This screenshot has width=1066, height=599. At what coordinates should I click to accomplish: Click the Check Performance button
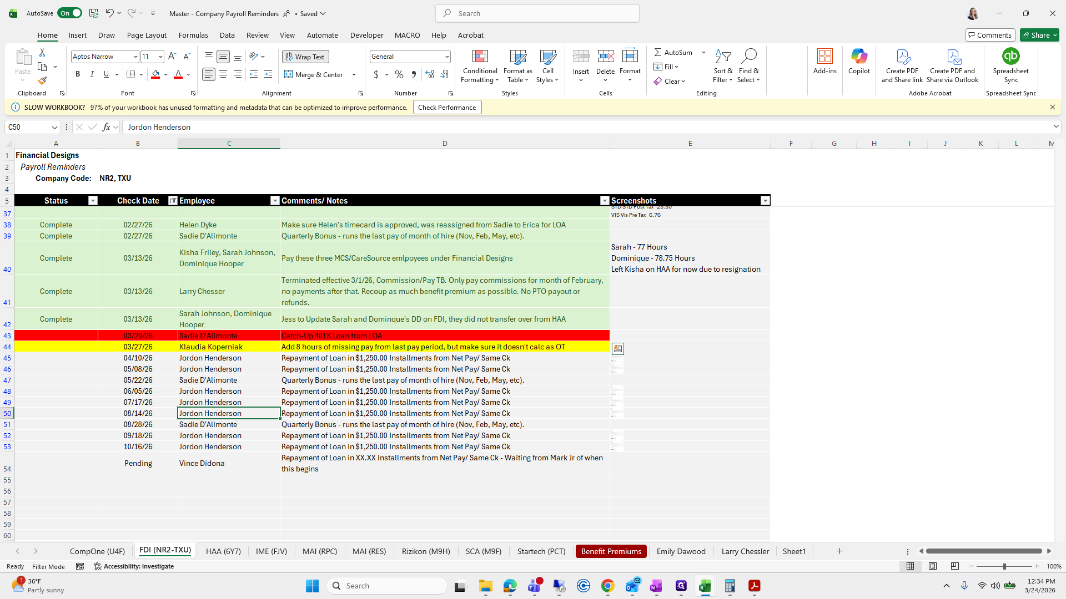tap(447, 108)
